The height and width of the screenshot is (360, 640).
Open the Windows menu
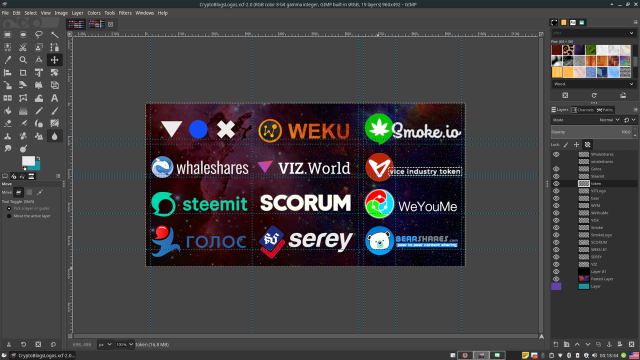[144, 13]
